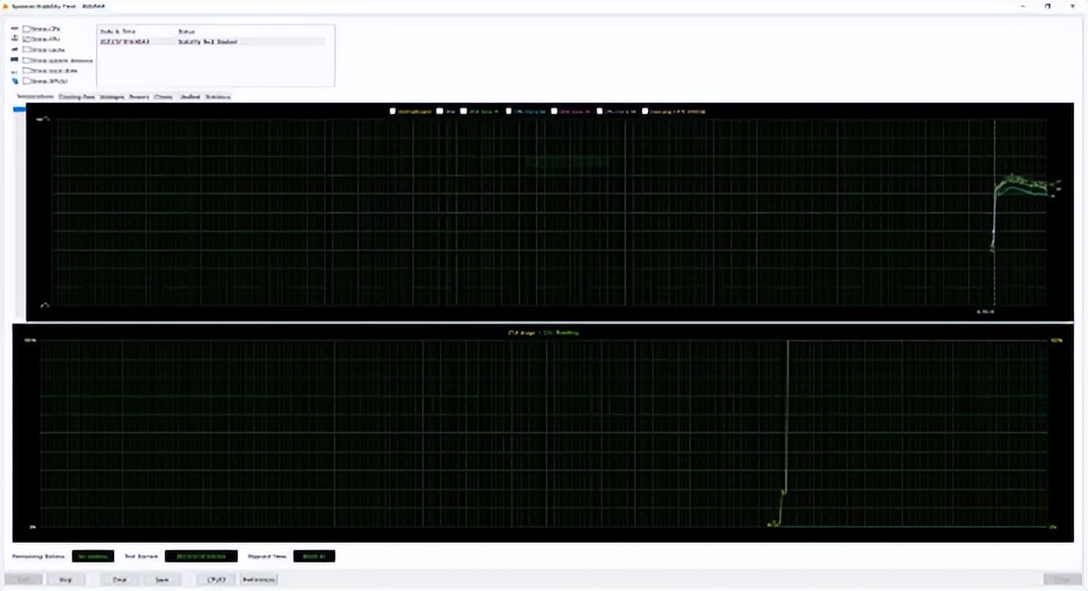
Task: Click the greyed-out Start button
Action: (24, 579)
